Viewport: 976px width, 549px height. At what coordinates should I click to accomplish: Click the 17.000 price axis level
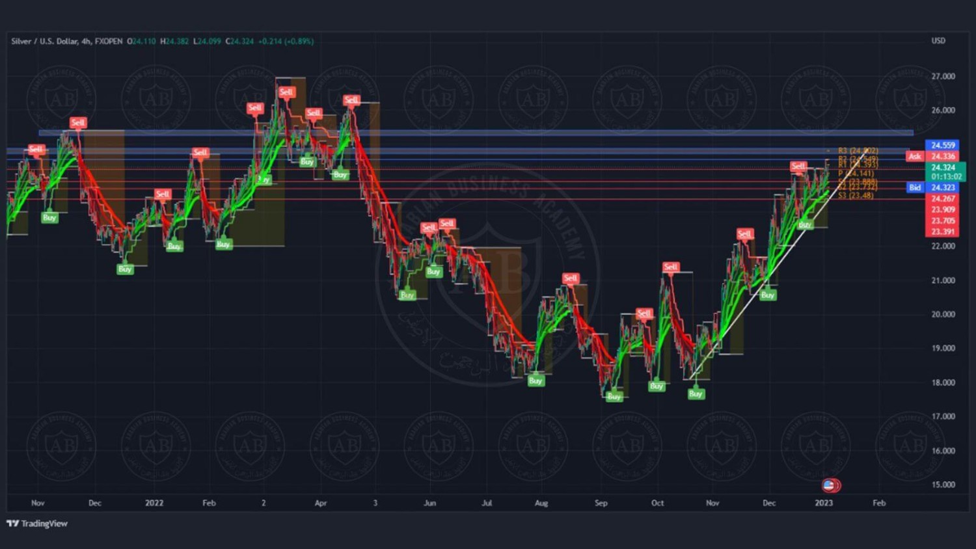943,416
